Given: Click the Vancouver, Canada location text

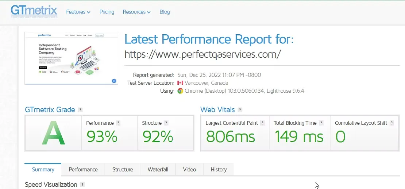Looking at the screenshot, I should click(x=207, y=83).
